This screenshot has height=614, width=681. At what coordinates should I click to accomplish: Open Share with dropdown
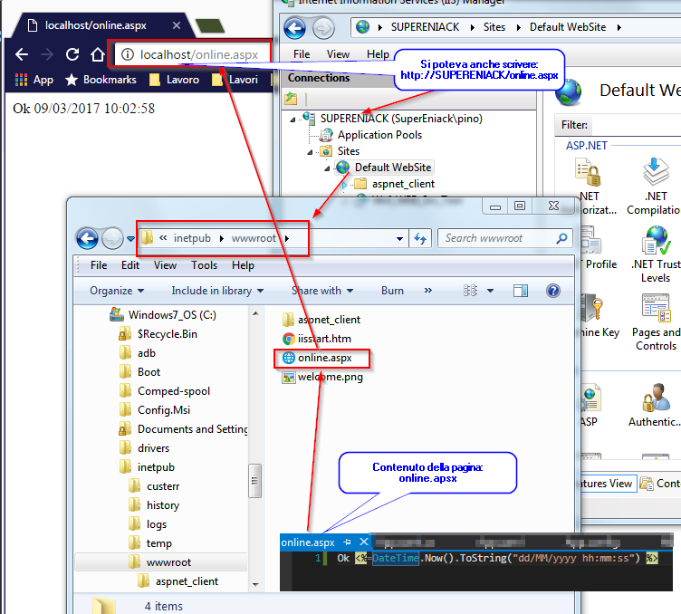(x=322, y=291)
